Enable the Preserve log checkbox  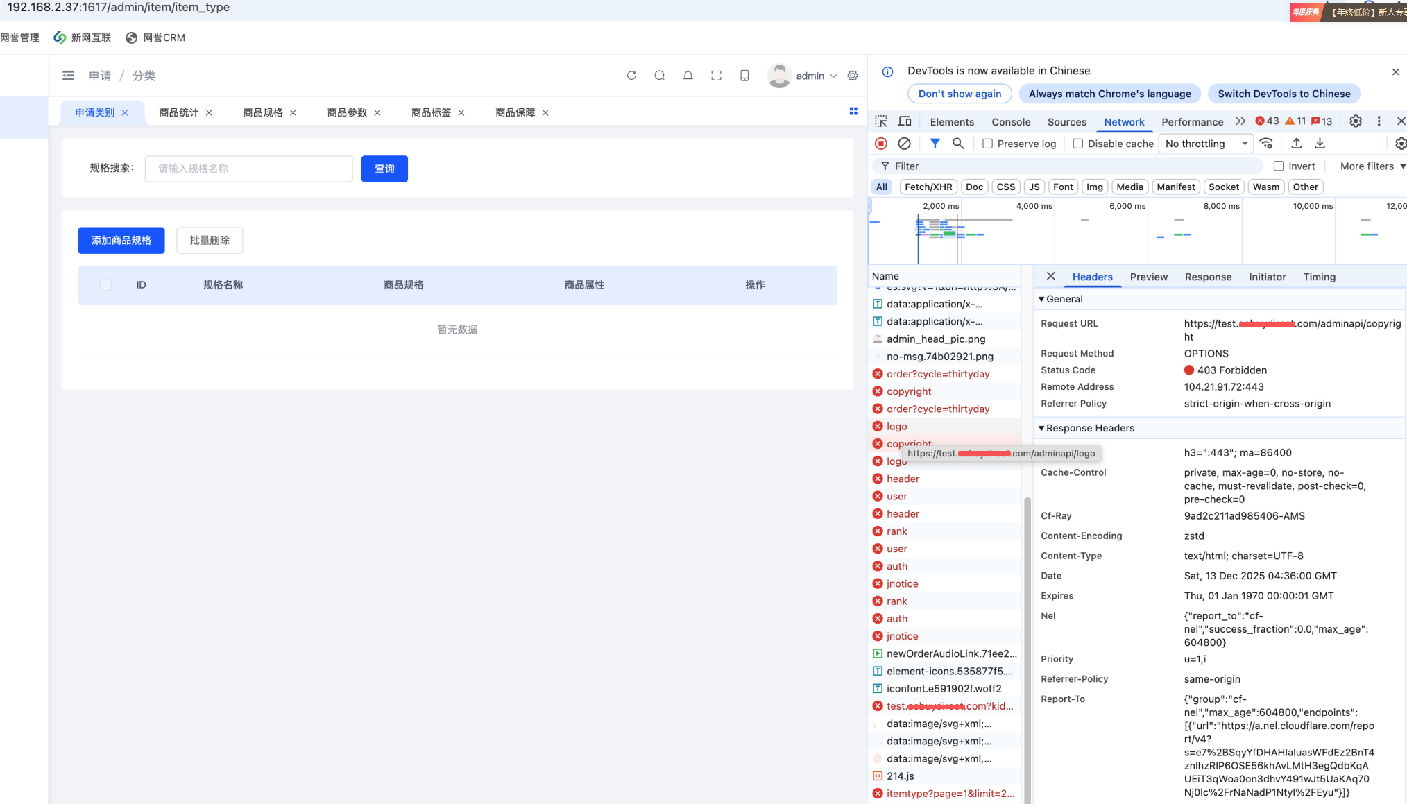(x=987, y=144)
